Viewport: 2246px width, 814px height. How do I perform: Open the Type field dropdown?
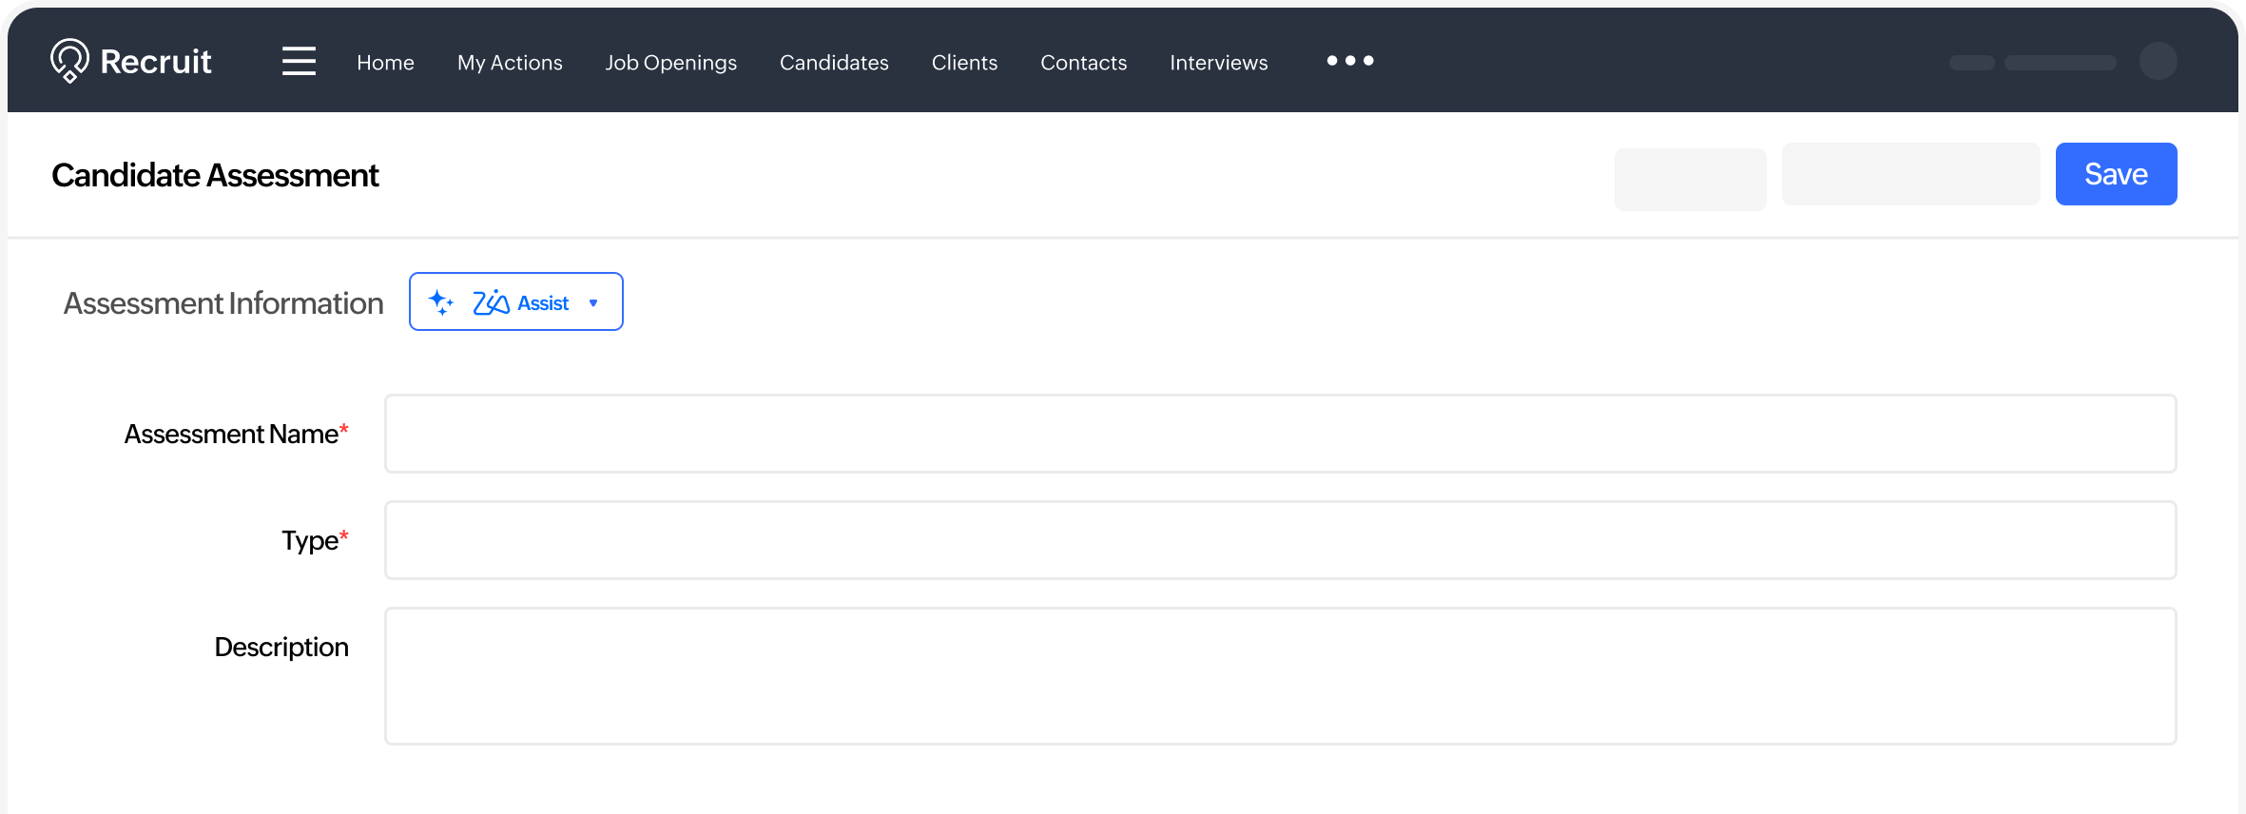[1280, 540]
